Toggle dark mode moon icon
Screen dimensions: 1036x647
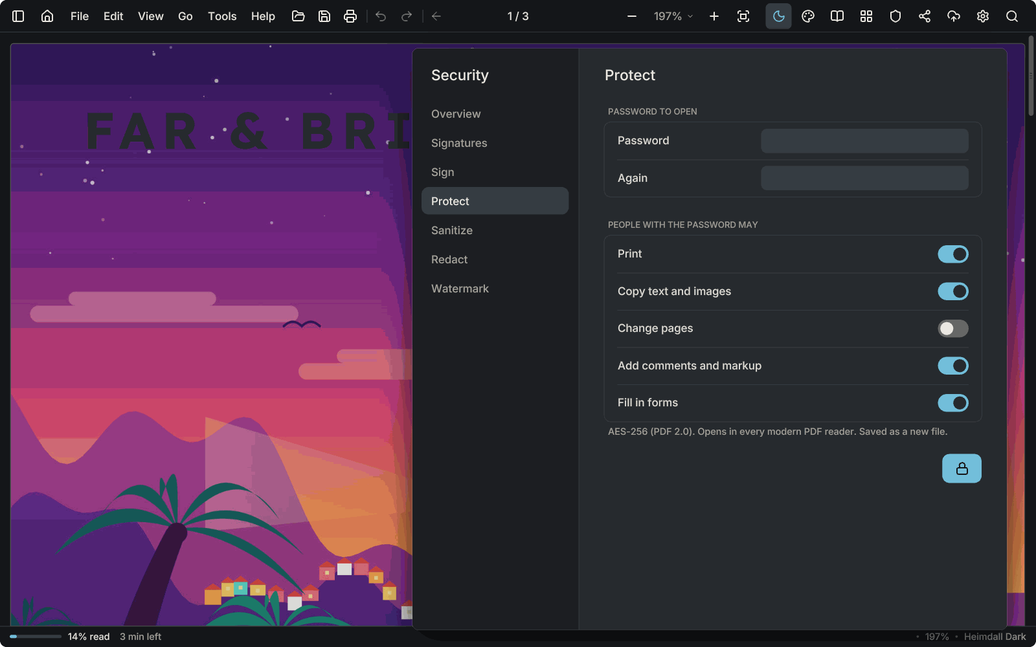[x=779, y=16]
